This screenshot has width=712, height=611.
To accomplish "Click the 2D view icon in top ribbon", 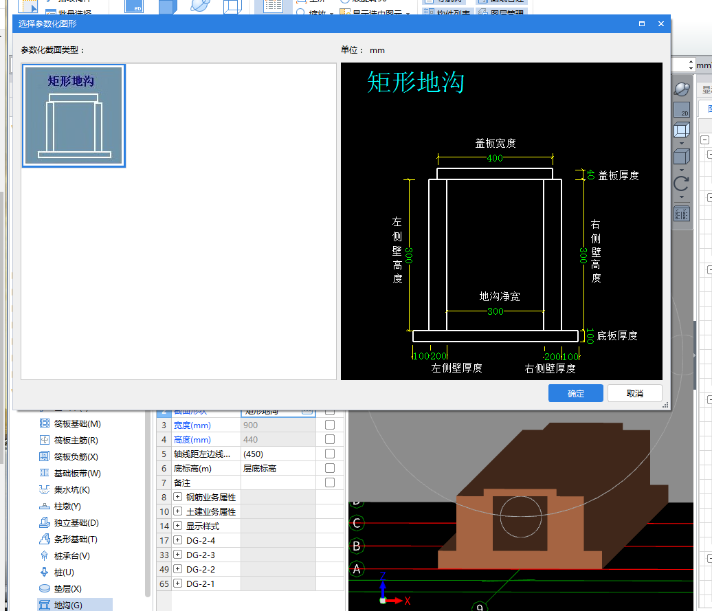I will (133, 6).
